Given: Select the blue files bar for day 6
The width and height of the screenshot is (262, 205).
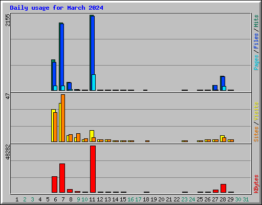Looking at the screenshot, I should pyautogui.click(x=54, y=74).
